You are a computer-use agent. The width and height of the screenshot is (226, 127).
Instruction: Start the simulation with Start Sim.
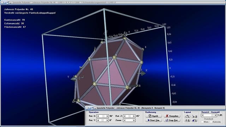(x=154, y=120)
